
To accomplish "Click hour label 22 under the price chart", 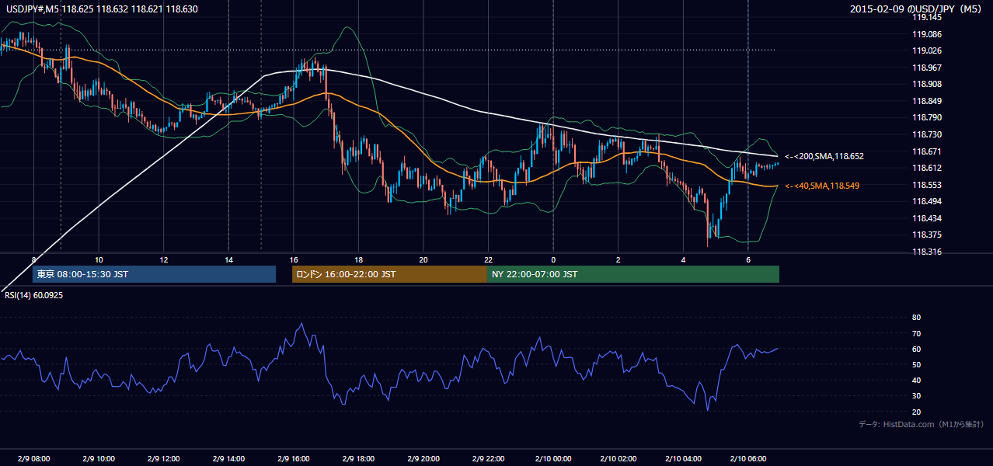I will 488,259.
